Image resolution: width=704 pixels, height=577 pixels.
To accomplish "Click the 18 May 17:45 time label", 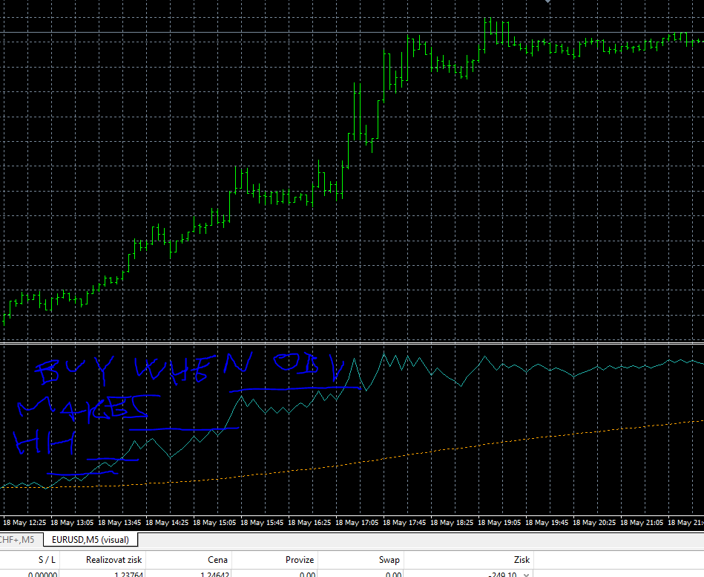I will click(404, 523).
